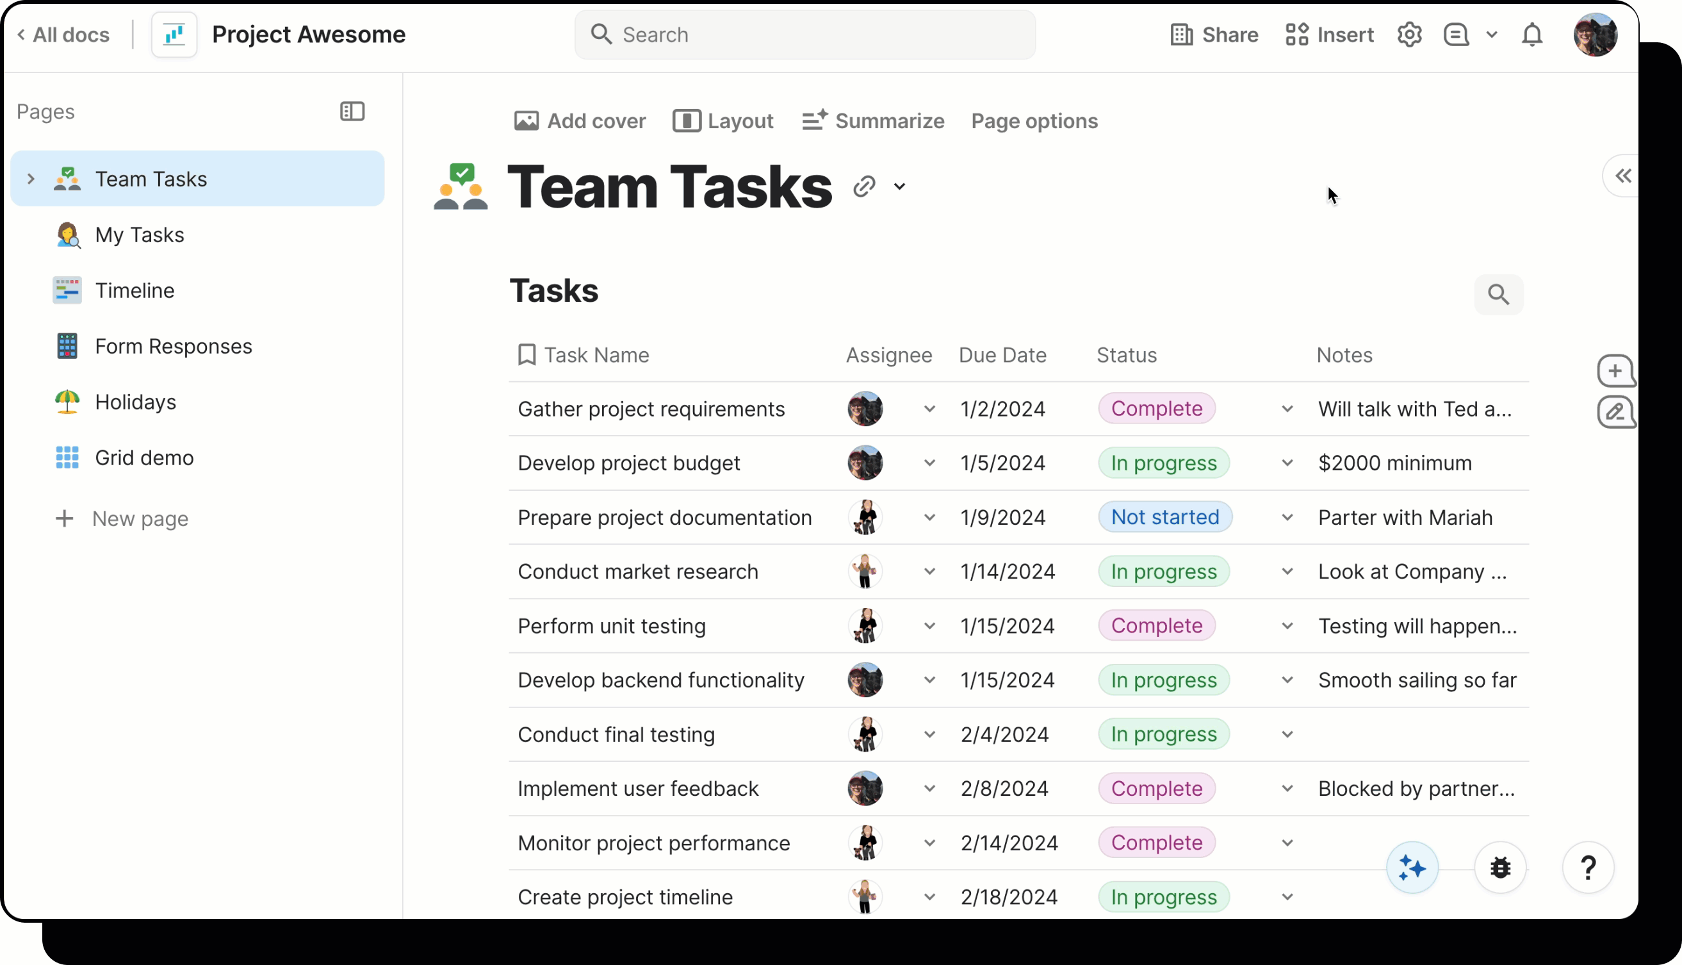
Task: Open the Timeline page in sidebar
Action: click(x=135, y=290)
